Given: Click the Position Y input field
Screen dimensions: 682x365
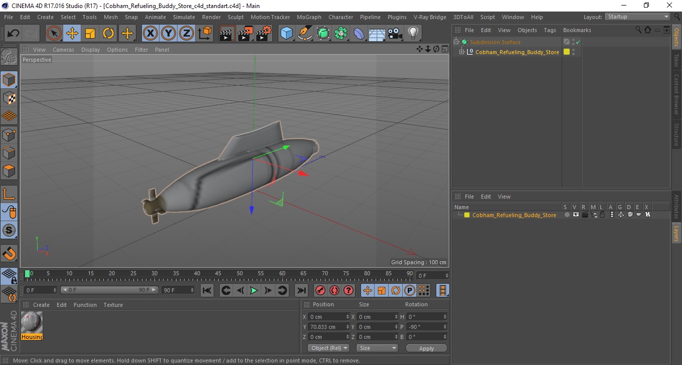Looking at the screenshot, I should pyautogui.click(x=329, y=327).
